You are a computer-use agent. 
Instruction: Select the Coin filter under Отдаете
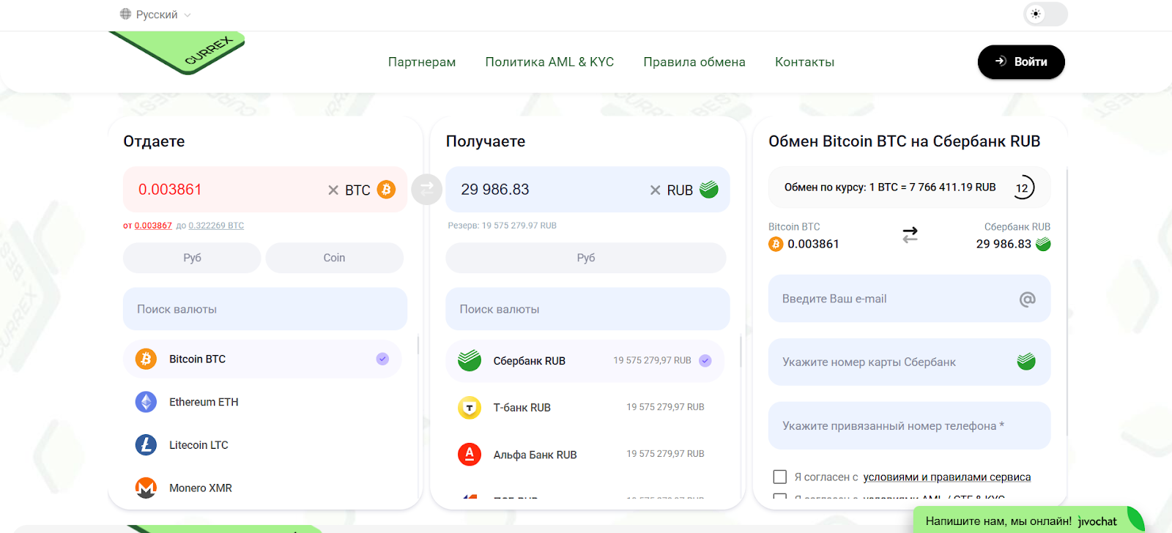point(334,258)
